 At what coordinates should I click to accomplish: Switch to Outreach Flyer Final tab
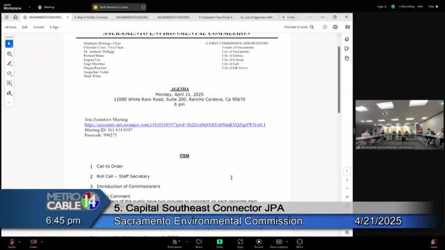coord(216,17)
